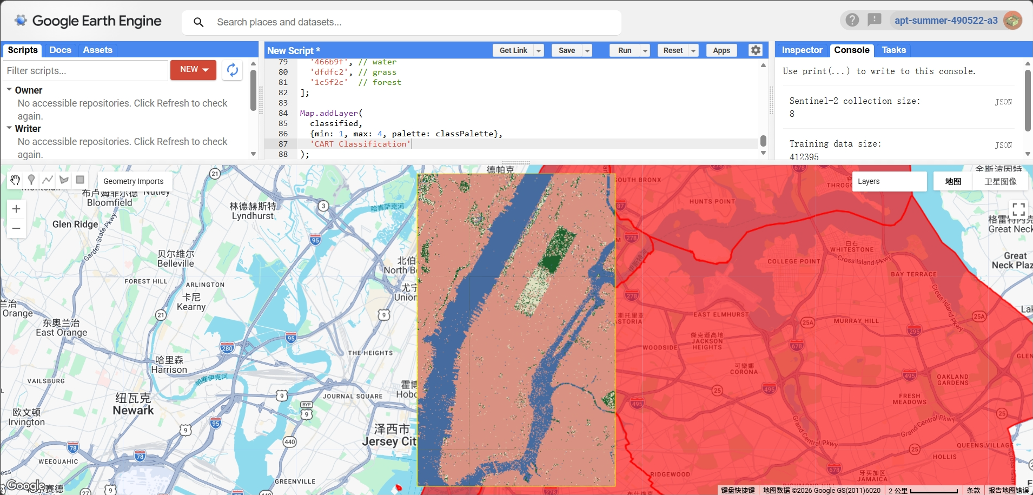The width and height of the screenshot is (1033, 495).
Task: Click the Reset button
Action: (x=673, y=50)
